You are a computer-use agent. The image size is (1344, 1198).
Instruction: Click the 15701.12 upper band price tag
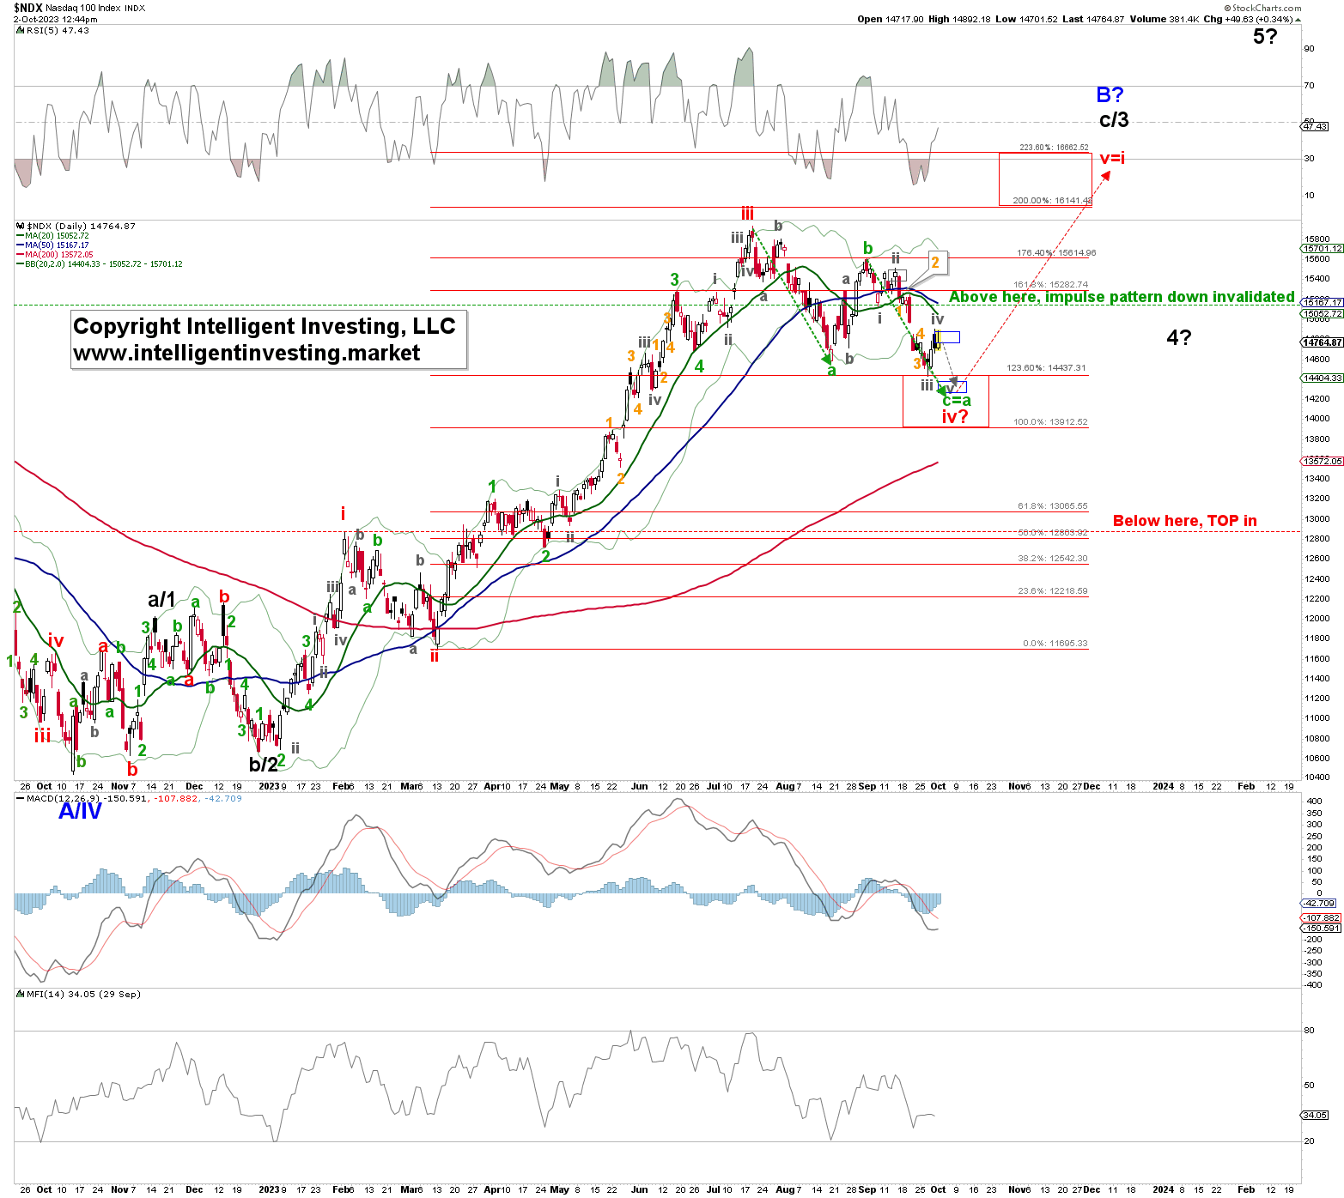pyautogui.click(x=1323, y=248)
